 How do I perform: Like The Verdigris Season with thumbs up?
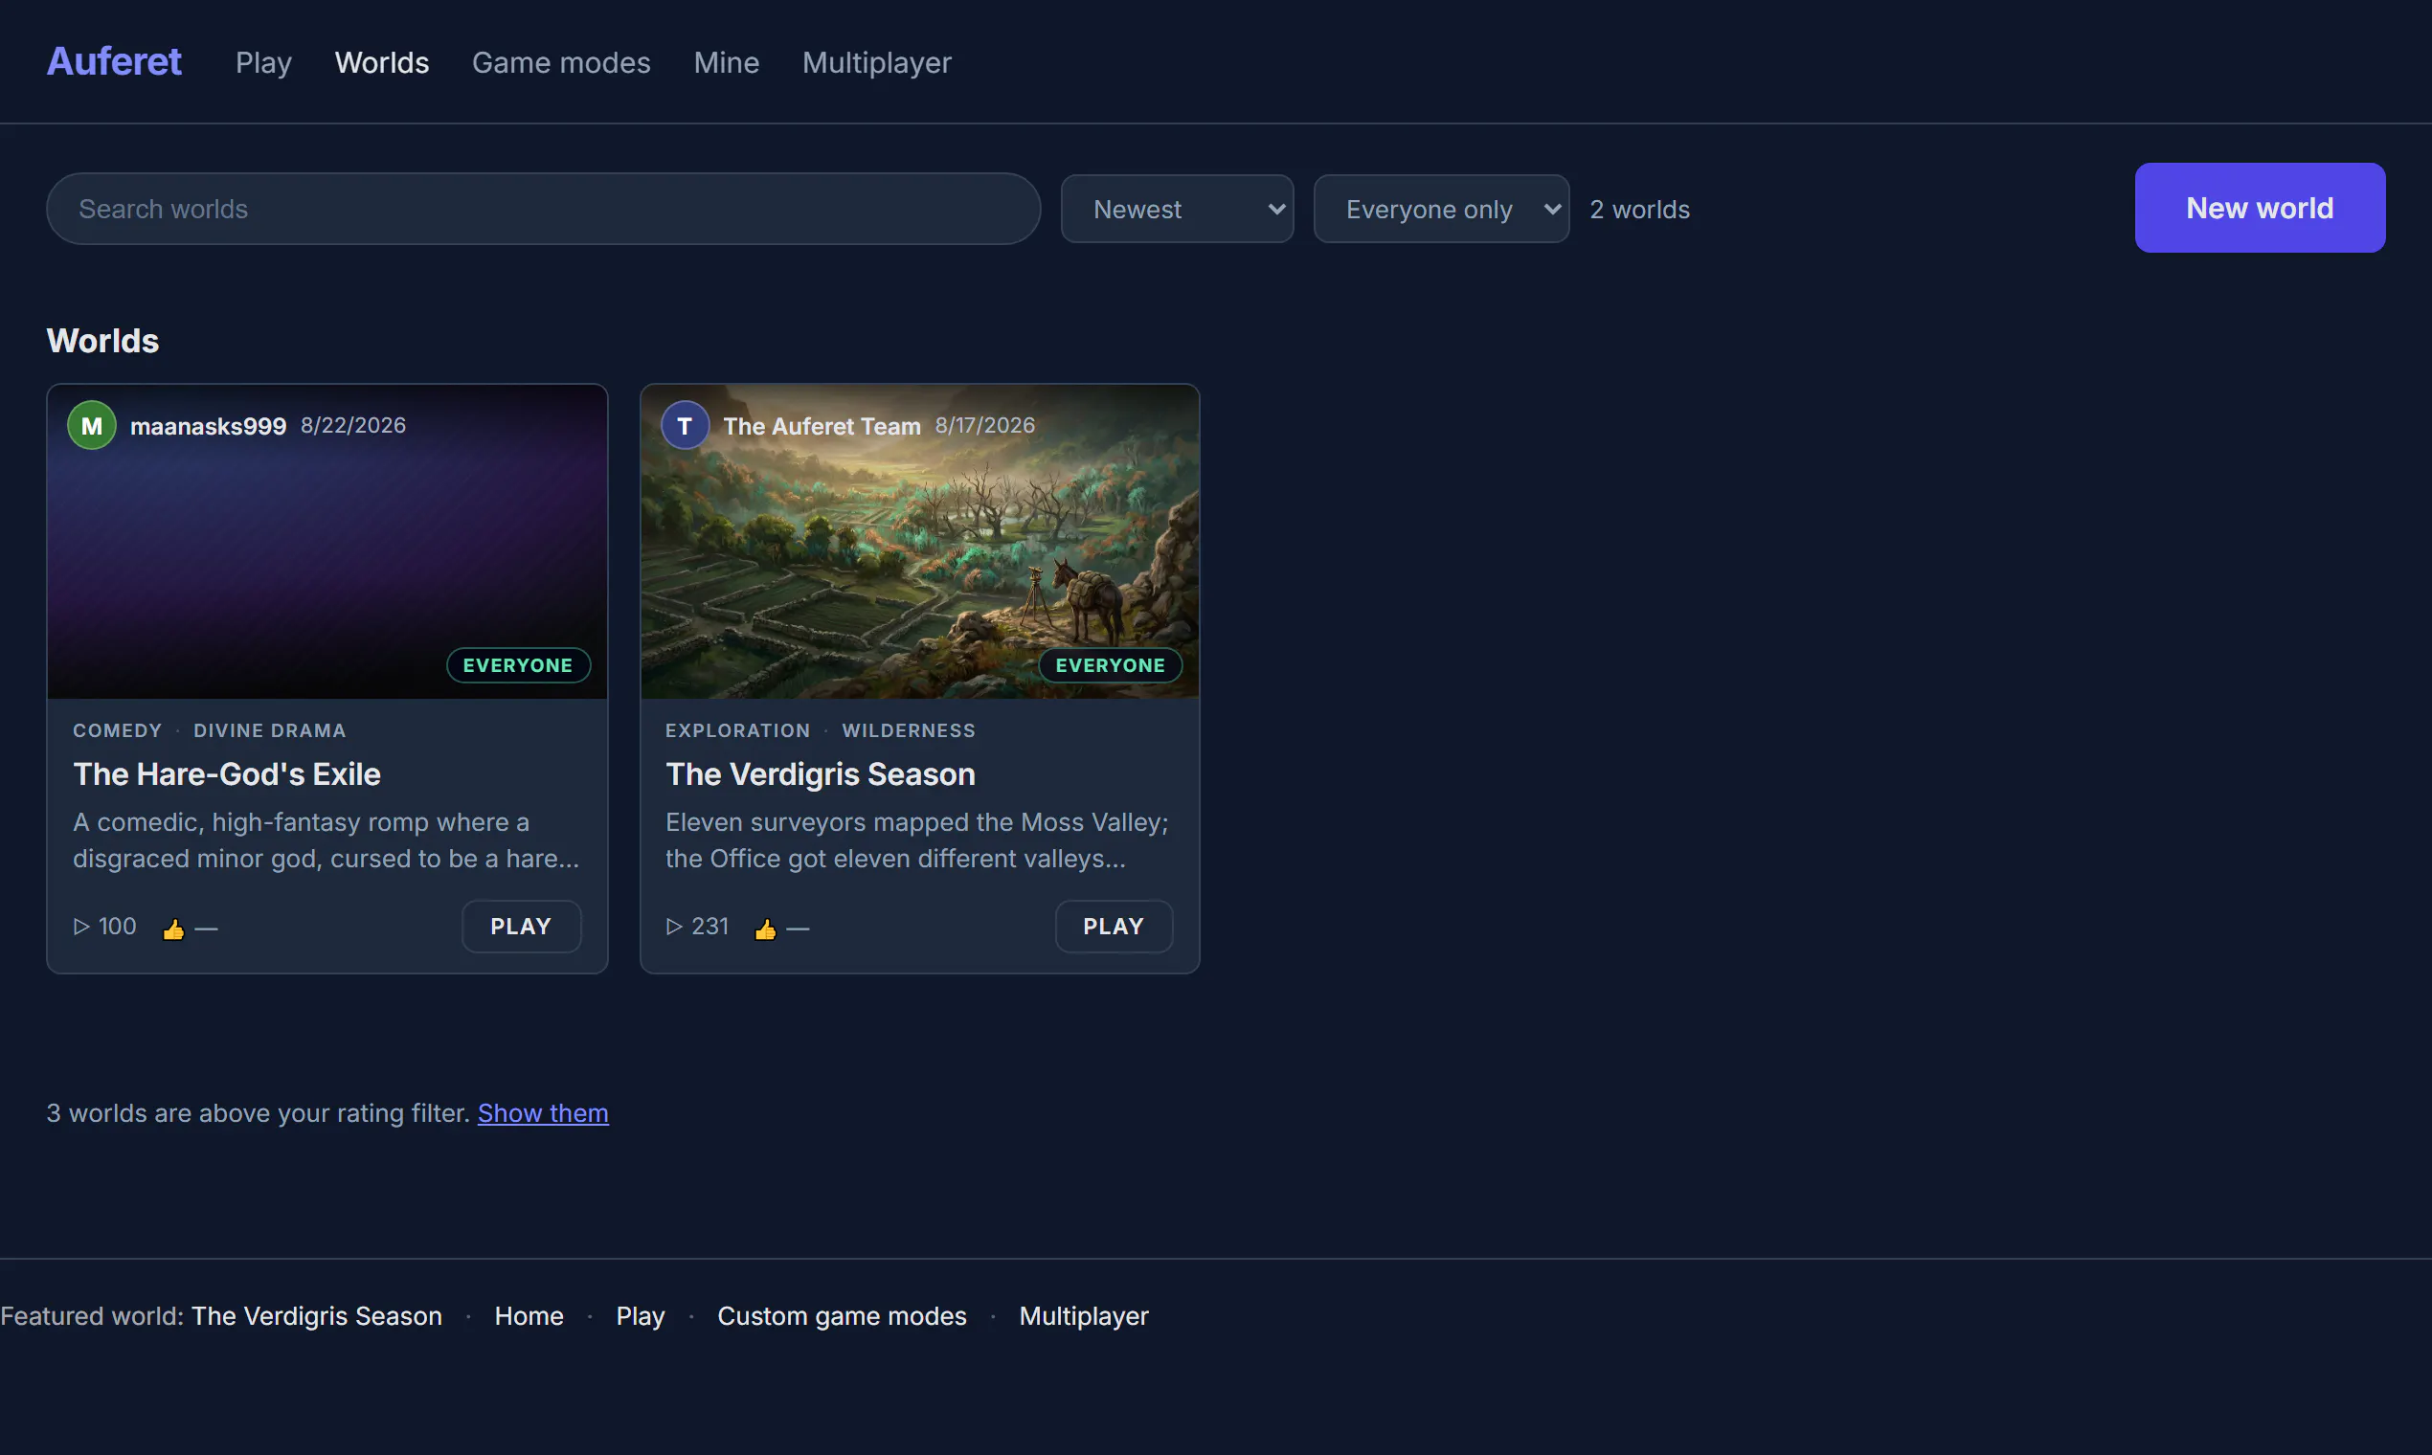(x=766, y=928)
